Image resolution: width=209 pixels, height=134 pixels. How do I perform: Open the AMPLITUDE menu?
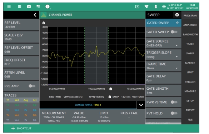[x=190, y=25]
